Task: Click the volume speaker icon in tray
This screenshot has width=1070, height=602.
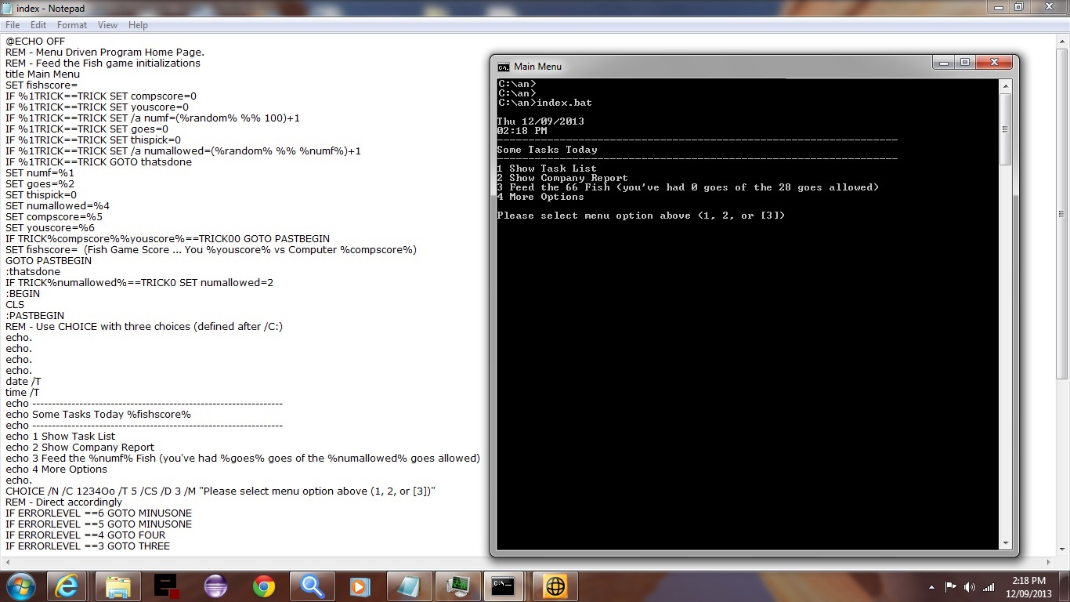Action: pos(970,586)
